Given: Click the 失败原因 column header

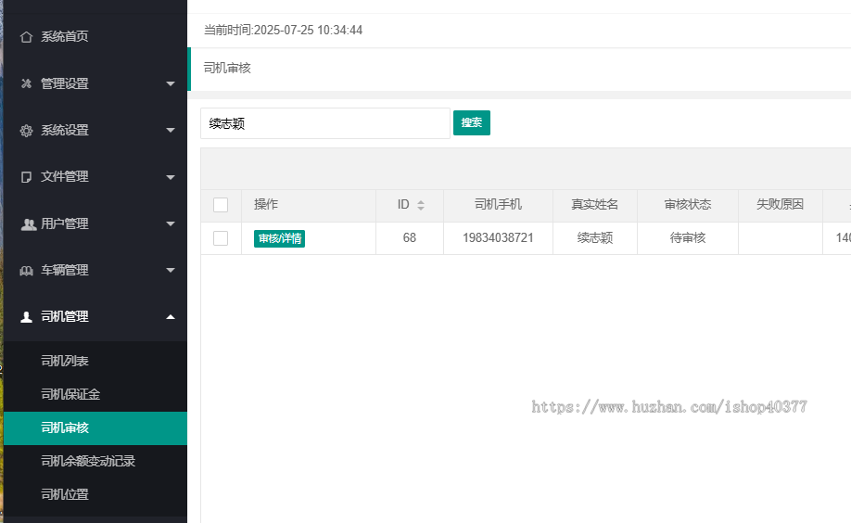Looking at the screenshot, I should coord(780,205).
